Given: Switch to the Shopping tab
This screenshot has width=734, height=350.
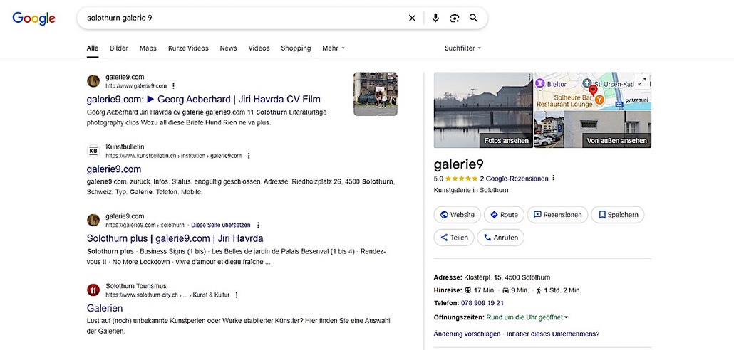Looking at the screenshot, I should [296, 48].
